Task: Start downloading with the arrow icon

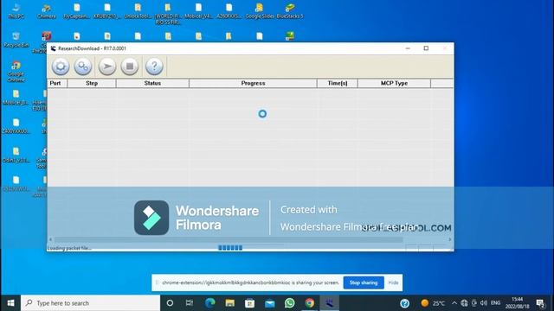Action: point(107,67)
